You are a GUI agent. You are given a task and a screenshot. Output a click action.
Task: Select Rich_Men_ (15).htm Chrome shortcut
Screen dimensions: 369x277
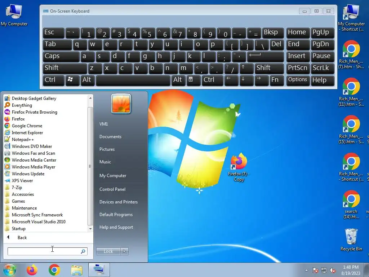[x=351, y=129]
